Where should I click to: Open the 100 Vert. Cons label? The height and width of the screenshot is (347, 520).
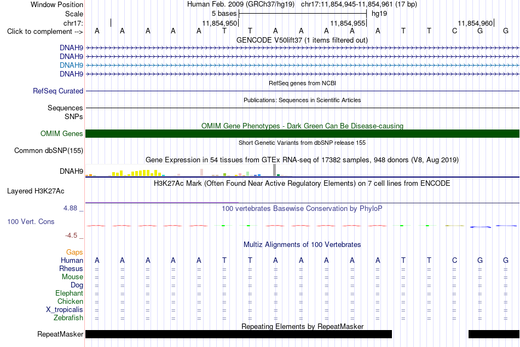(x=31, y=221)
